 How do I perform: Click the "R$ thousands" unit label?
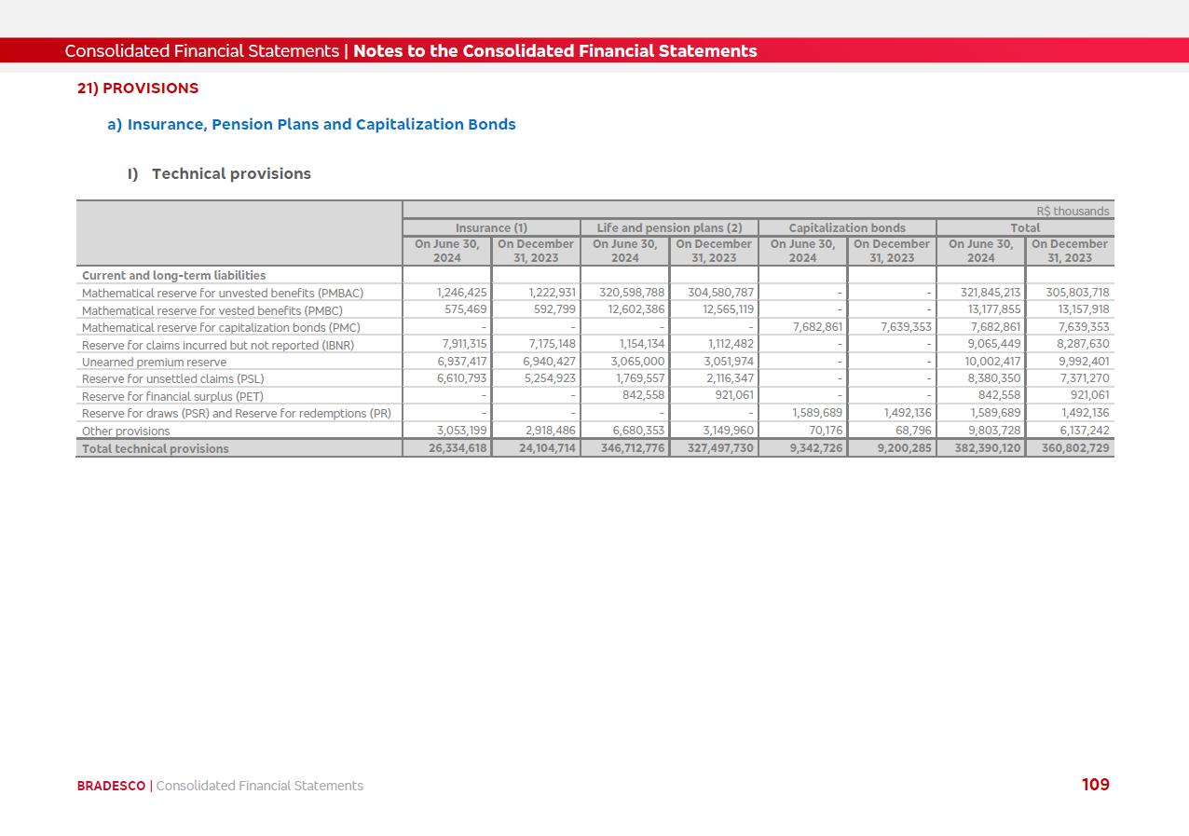[1073, 212]
